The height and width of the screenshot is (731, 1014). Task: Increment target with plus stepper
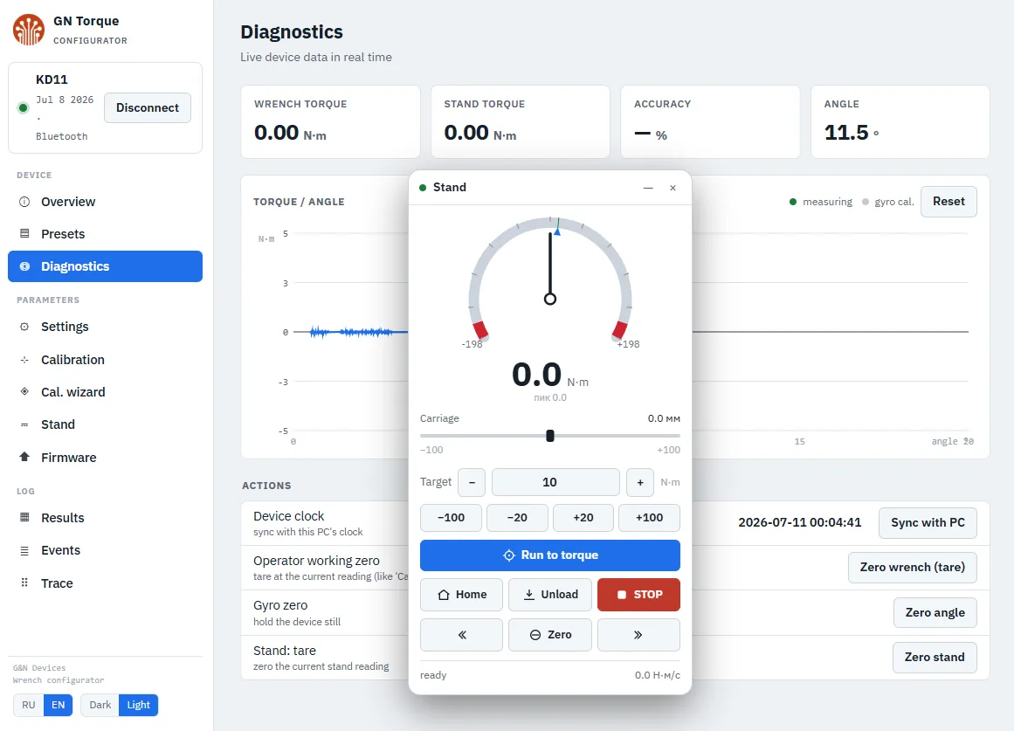point(640,483)
